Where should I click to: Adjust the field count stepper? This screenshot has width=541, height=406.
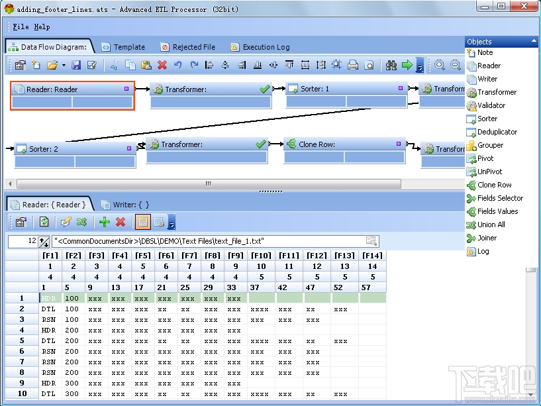[x=44, y=241]
